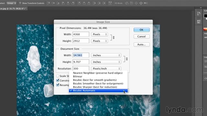Toggle Show Transform Controls checkbox
The height and width of the screenshot is (116, 207).
point(20,3)
